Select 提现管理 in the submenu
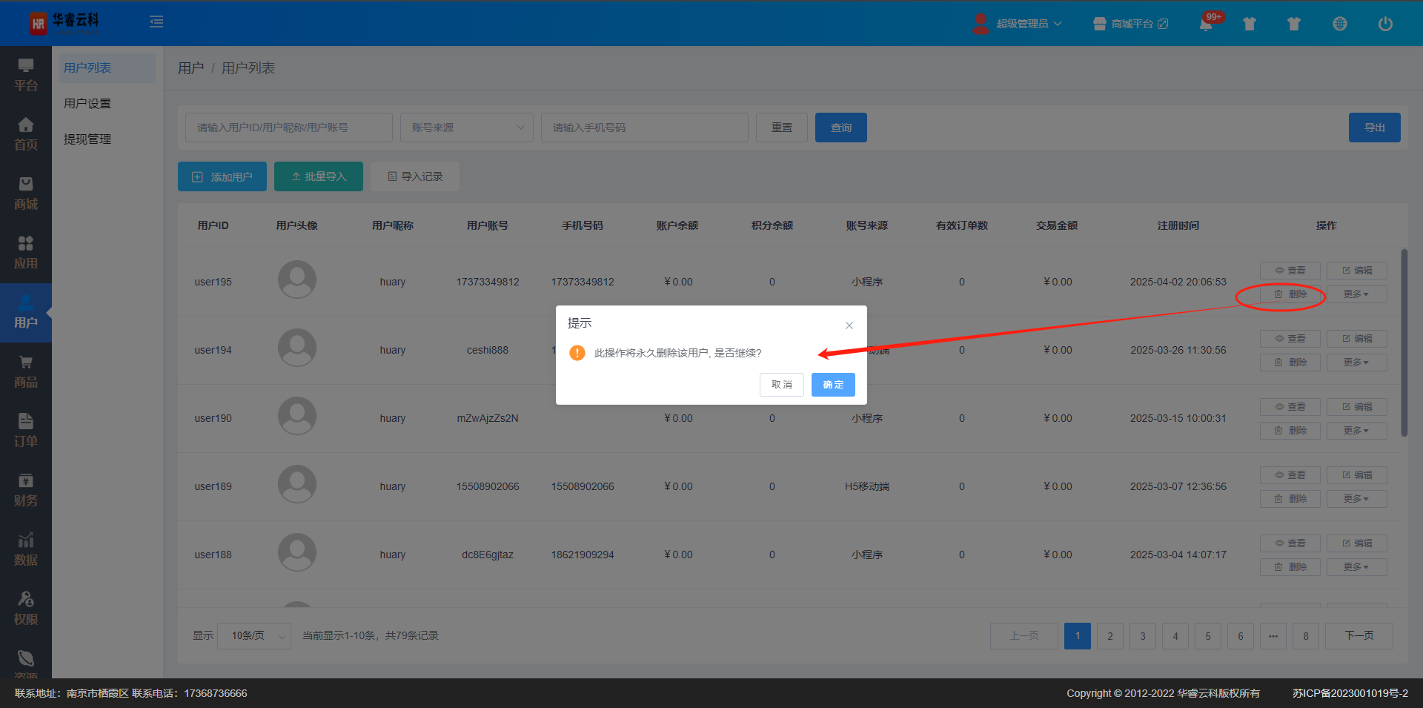The width and height of the screenshot is (1423, 708). click(87, 139)
